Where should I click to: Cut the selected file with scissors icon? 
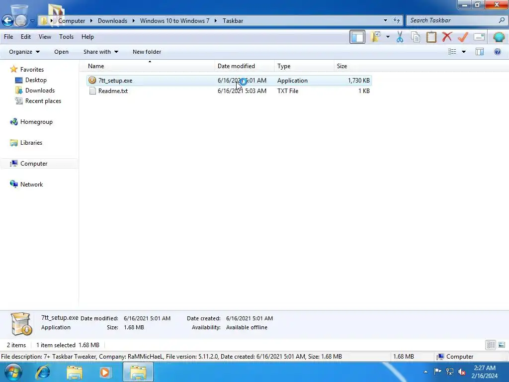[400, 37]
